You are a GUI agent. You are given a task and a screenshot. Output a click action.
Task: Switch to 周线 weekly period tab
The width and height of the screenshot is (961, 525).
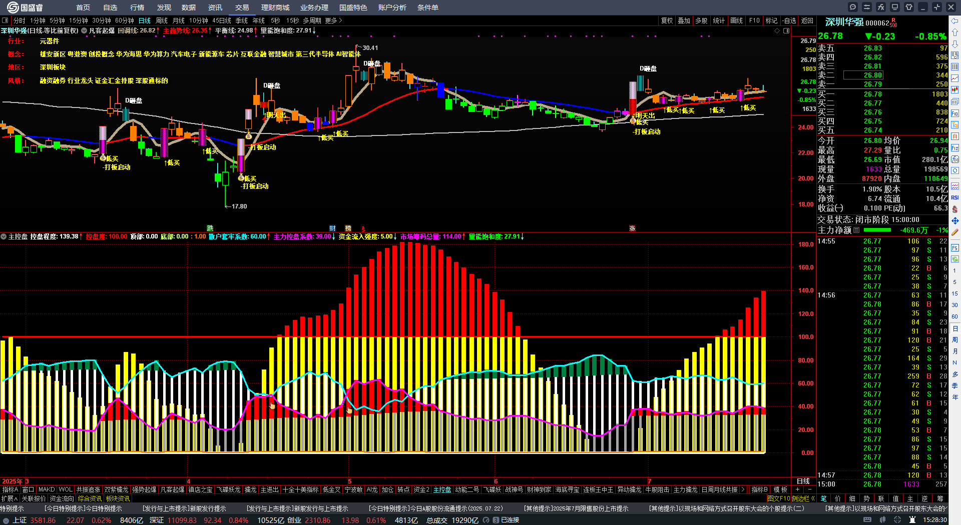click(x=162, y=20)
